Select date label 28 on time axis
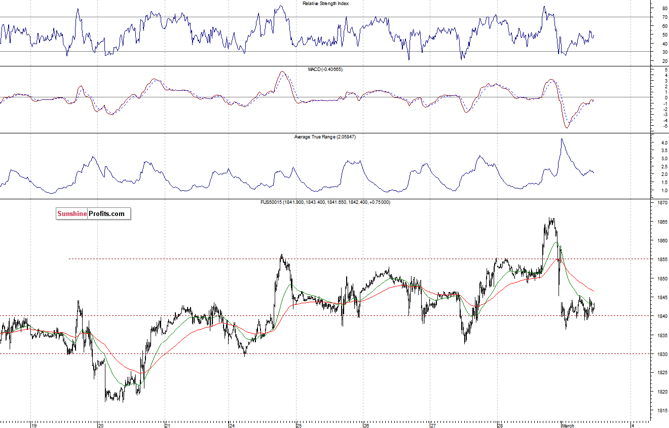Image resolution: width=669 pixels, height=428 pixels. pos(500,425)
